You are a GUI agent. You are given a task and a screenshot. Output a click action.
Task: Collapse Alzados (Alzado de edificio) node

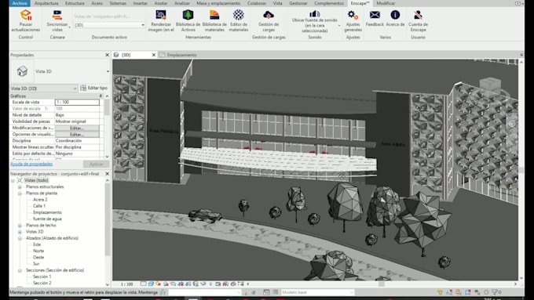(20, 238)
